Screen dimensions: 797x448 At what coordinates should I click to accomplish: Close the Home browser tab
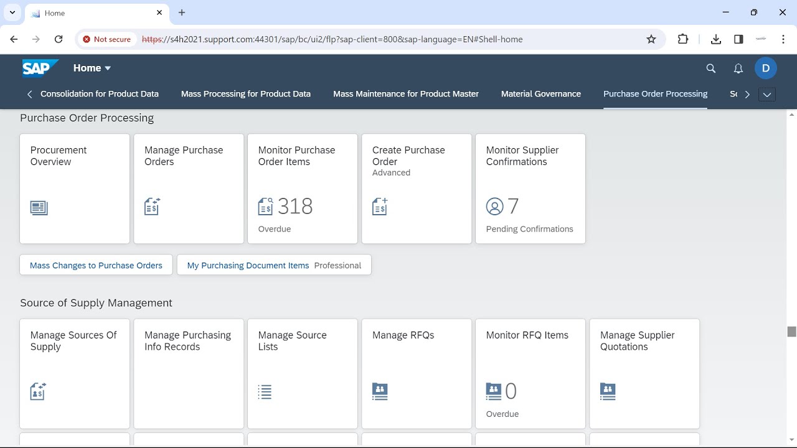(160, 13)
